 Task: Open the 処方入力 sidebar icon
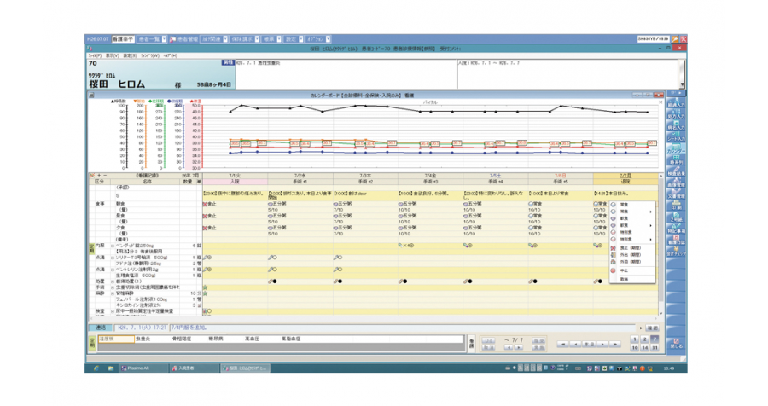coord(676,114)
